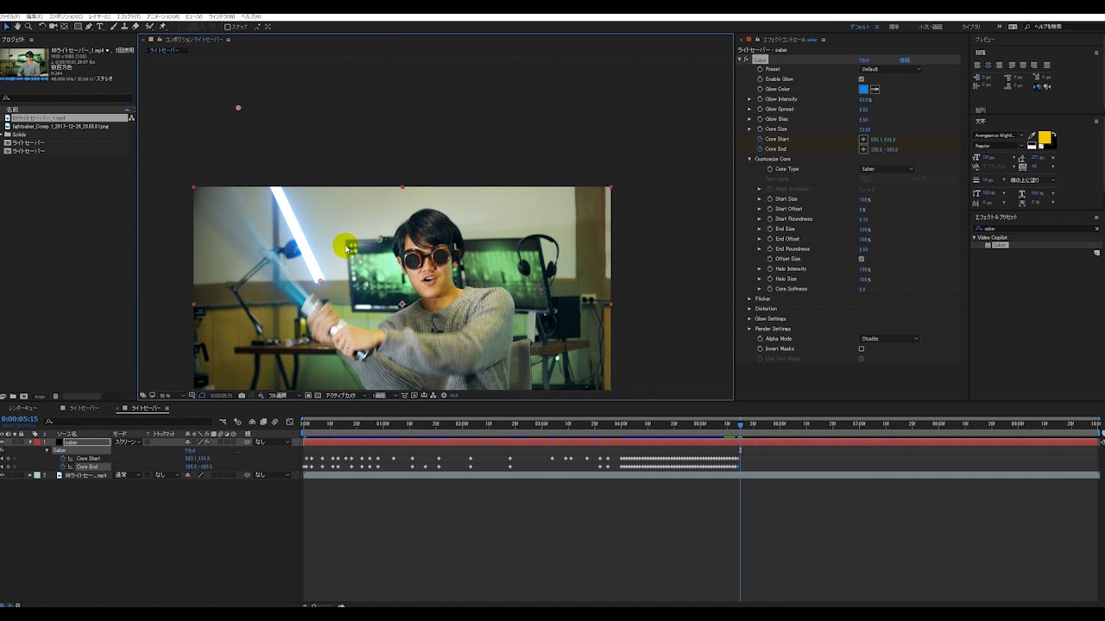The width and height of the screenshot is (1105, 621).
Task: Click the current timecode 0:00:05:15
Action: click(19, 419)
